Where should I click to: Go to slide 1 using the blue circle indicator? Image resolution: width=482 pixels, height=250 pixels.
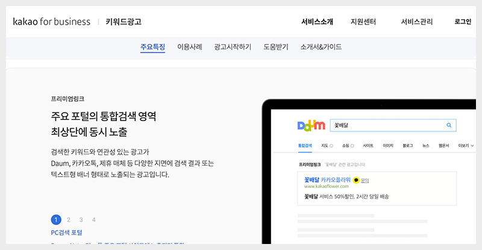[56, 220]
